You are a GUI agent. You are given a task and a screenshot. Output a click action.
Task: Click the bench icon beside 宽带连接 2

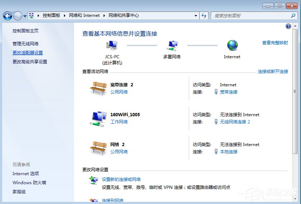98,88
